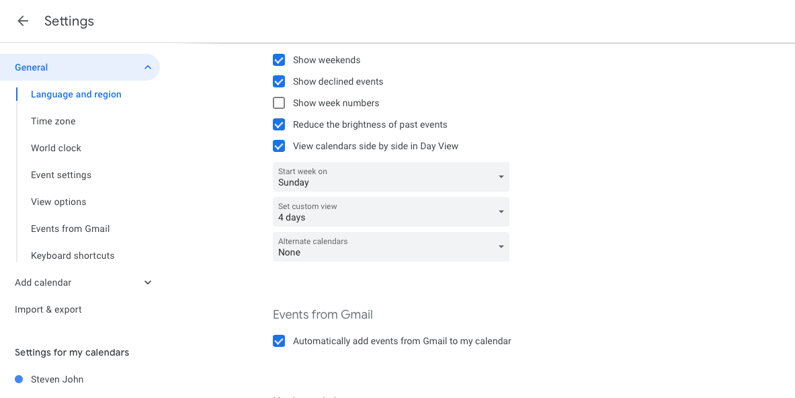Uncheck Show weekends

[x=279, y=60]
